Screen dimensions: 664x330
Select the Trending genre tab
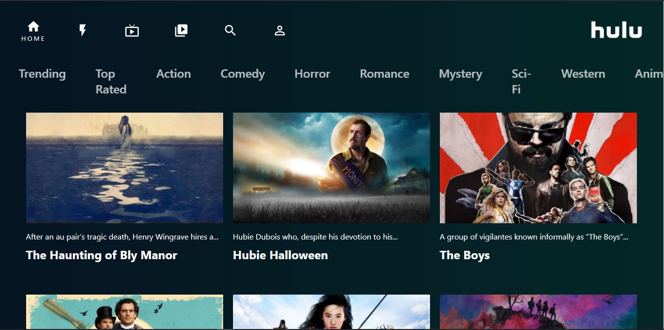[42, 74]
